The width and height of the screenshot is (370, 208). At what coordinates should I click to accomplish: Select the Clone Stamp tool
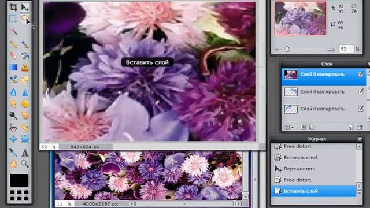(x=25, y=68)
